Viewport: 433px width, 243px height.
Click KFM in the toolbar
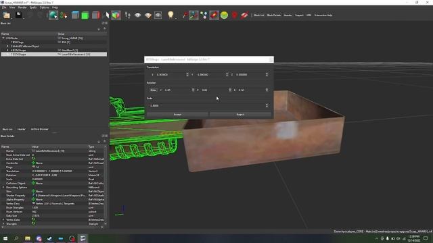(x=309, y=15)
